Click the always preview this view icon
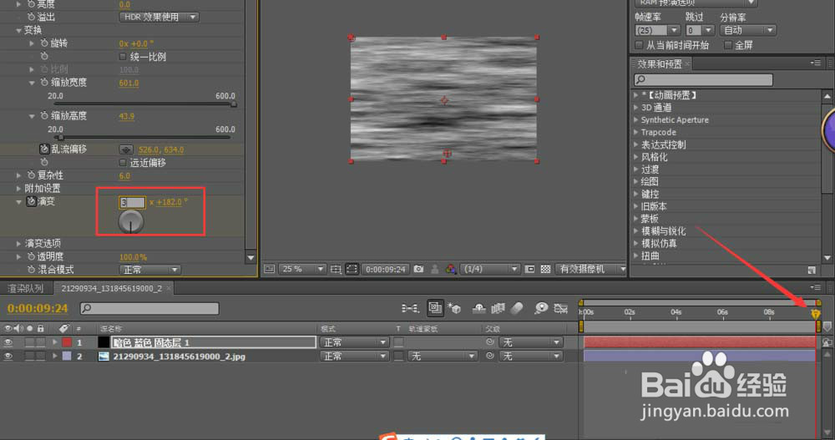The width and height of the screenshot is (835, 440). tap(270, 269)
